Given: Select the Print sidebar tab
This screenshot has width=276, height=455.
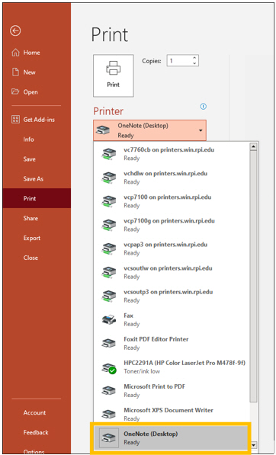Looking at the screenshot, I should (x=37, y=198).
